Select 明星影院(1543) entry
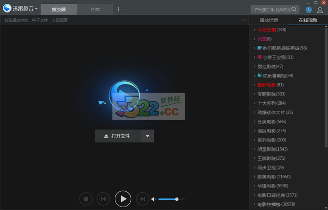 pos(273,149)
